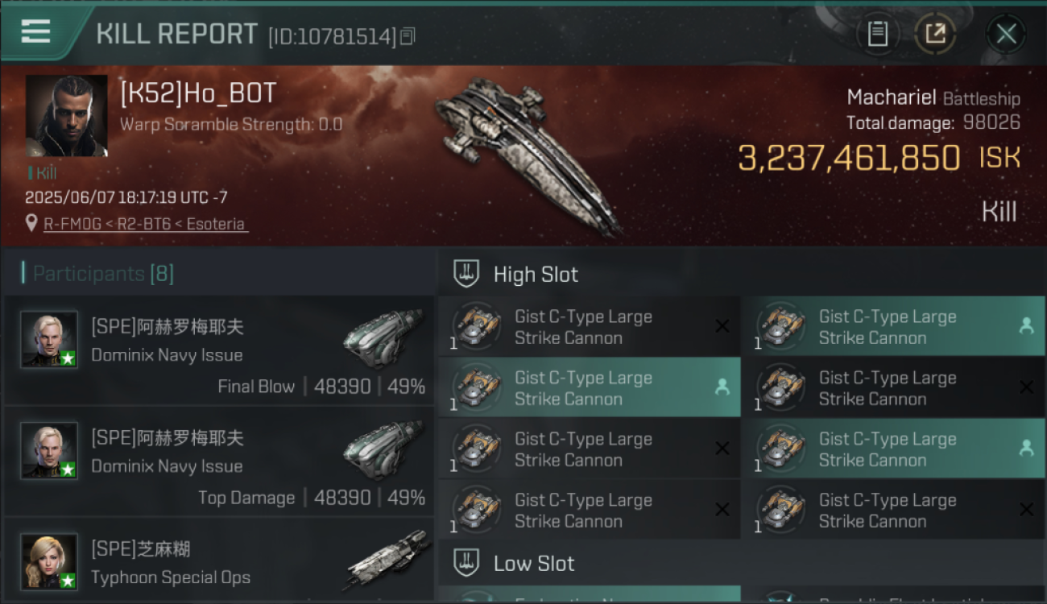Open the Typhoon Special Ops participant entry
1047x604 pixels.
219,561
